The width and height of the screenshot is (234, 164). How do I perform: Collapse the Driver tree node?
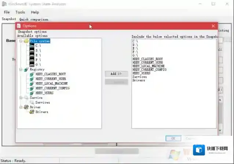coord(21,107)
